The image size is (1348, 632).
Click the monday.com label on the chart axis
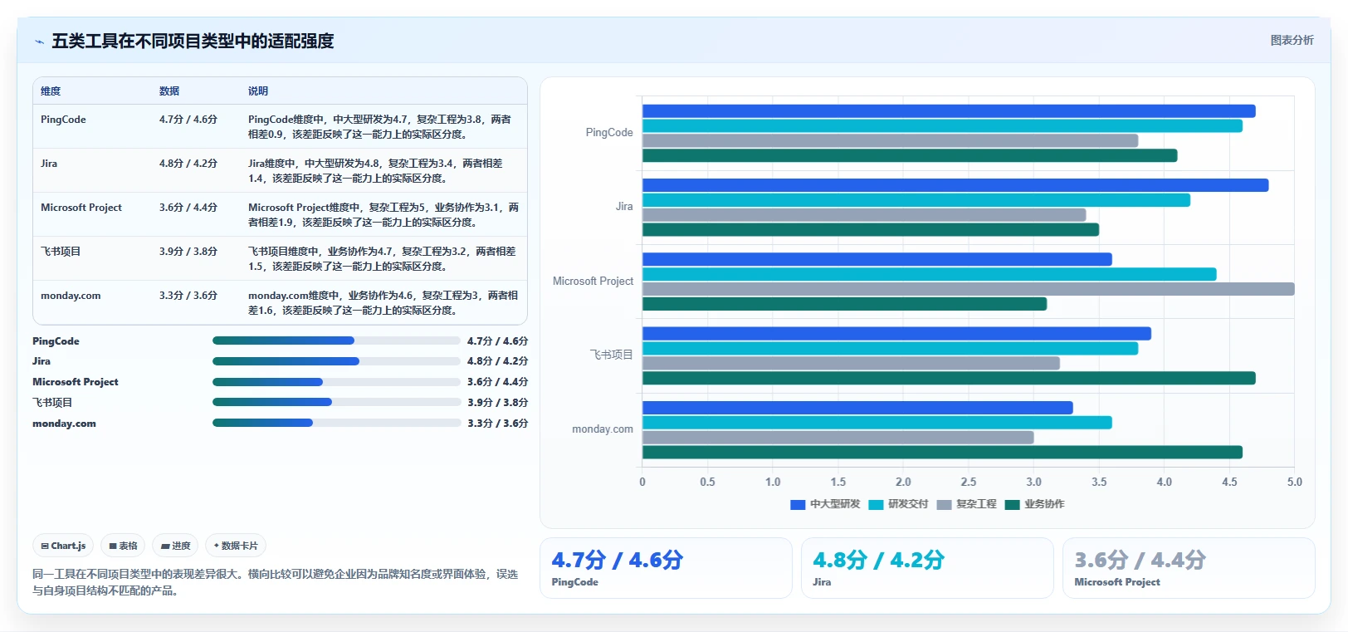click(603, 429)
